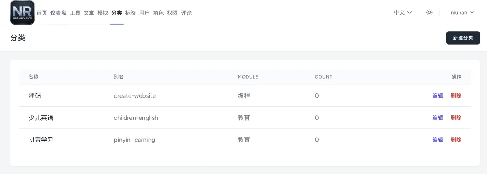Open the 评论 comments page
This screenshot has height=174, width=487.
[186, 13]
